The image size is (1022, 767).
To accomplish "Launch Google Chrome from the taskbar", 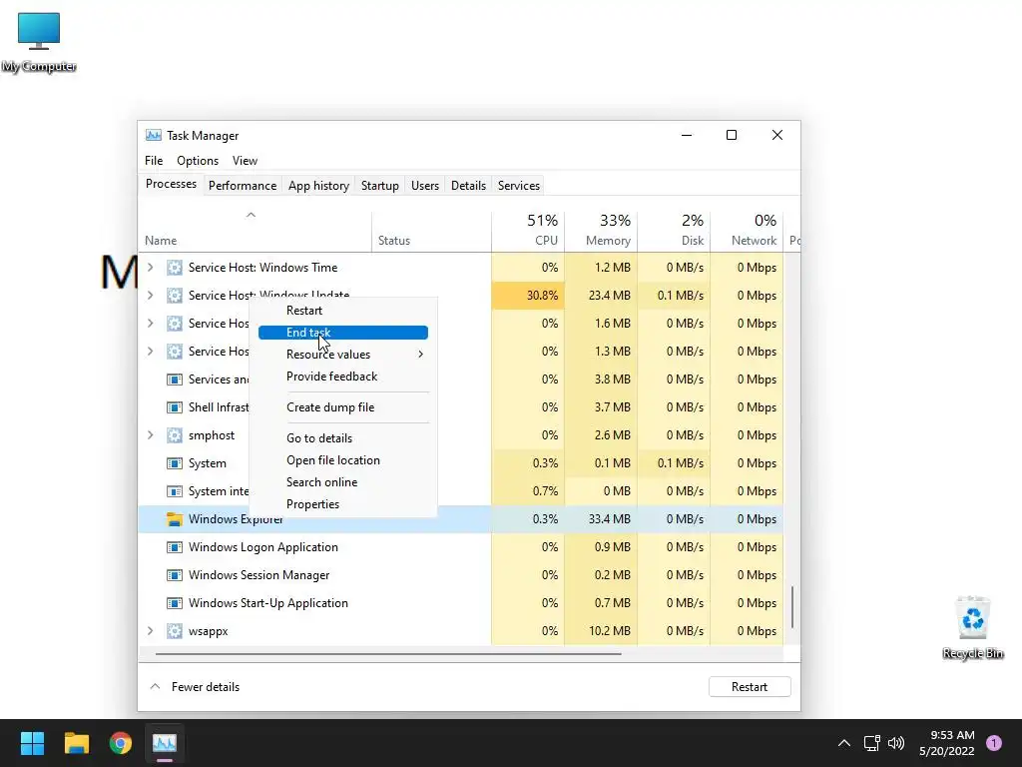I will (121, 743).
